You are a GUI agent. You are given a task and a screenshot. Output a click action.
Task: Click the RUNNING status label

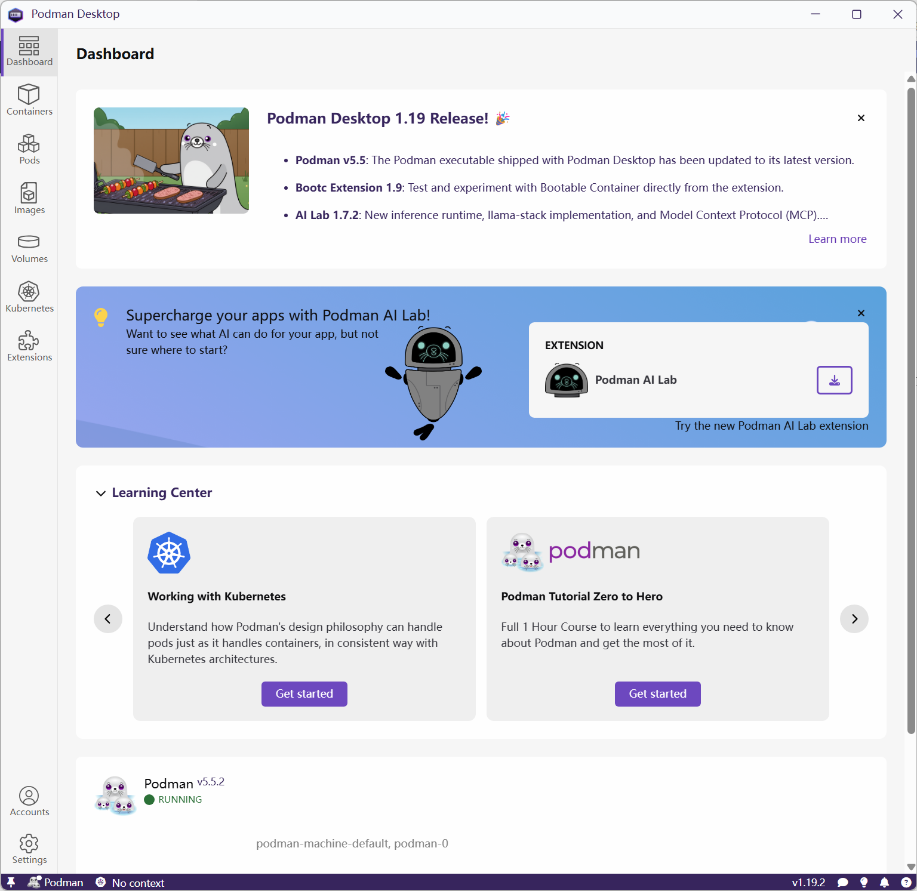(180, 800)
